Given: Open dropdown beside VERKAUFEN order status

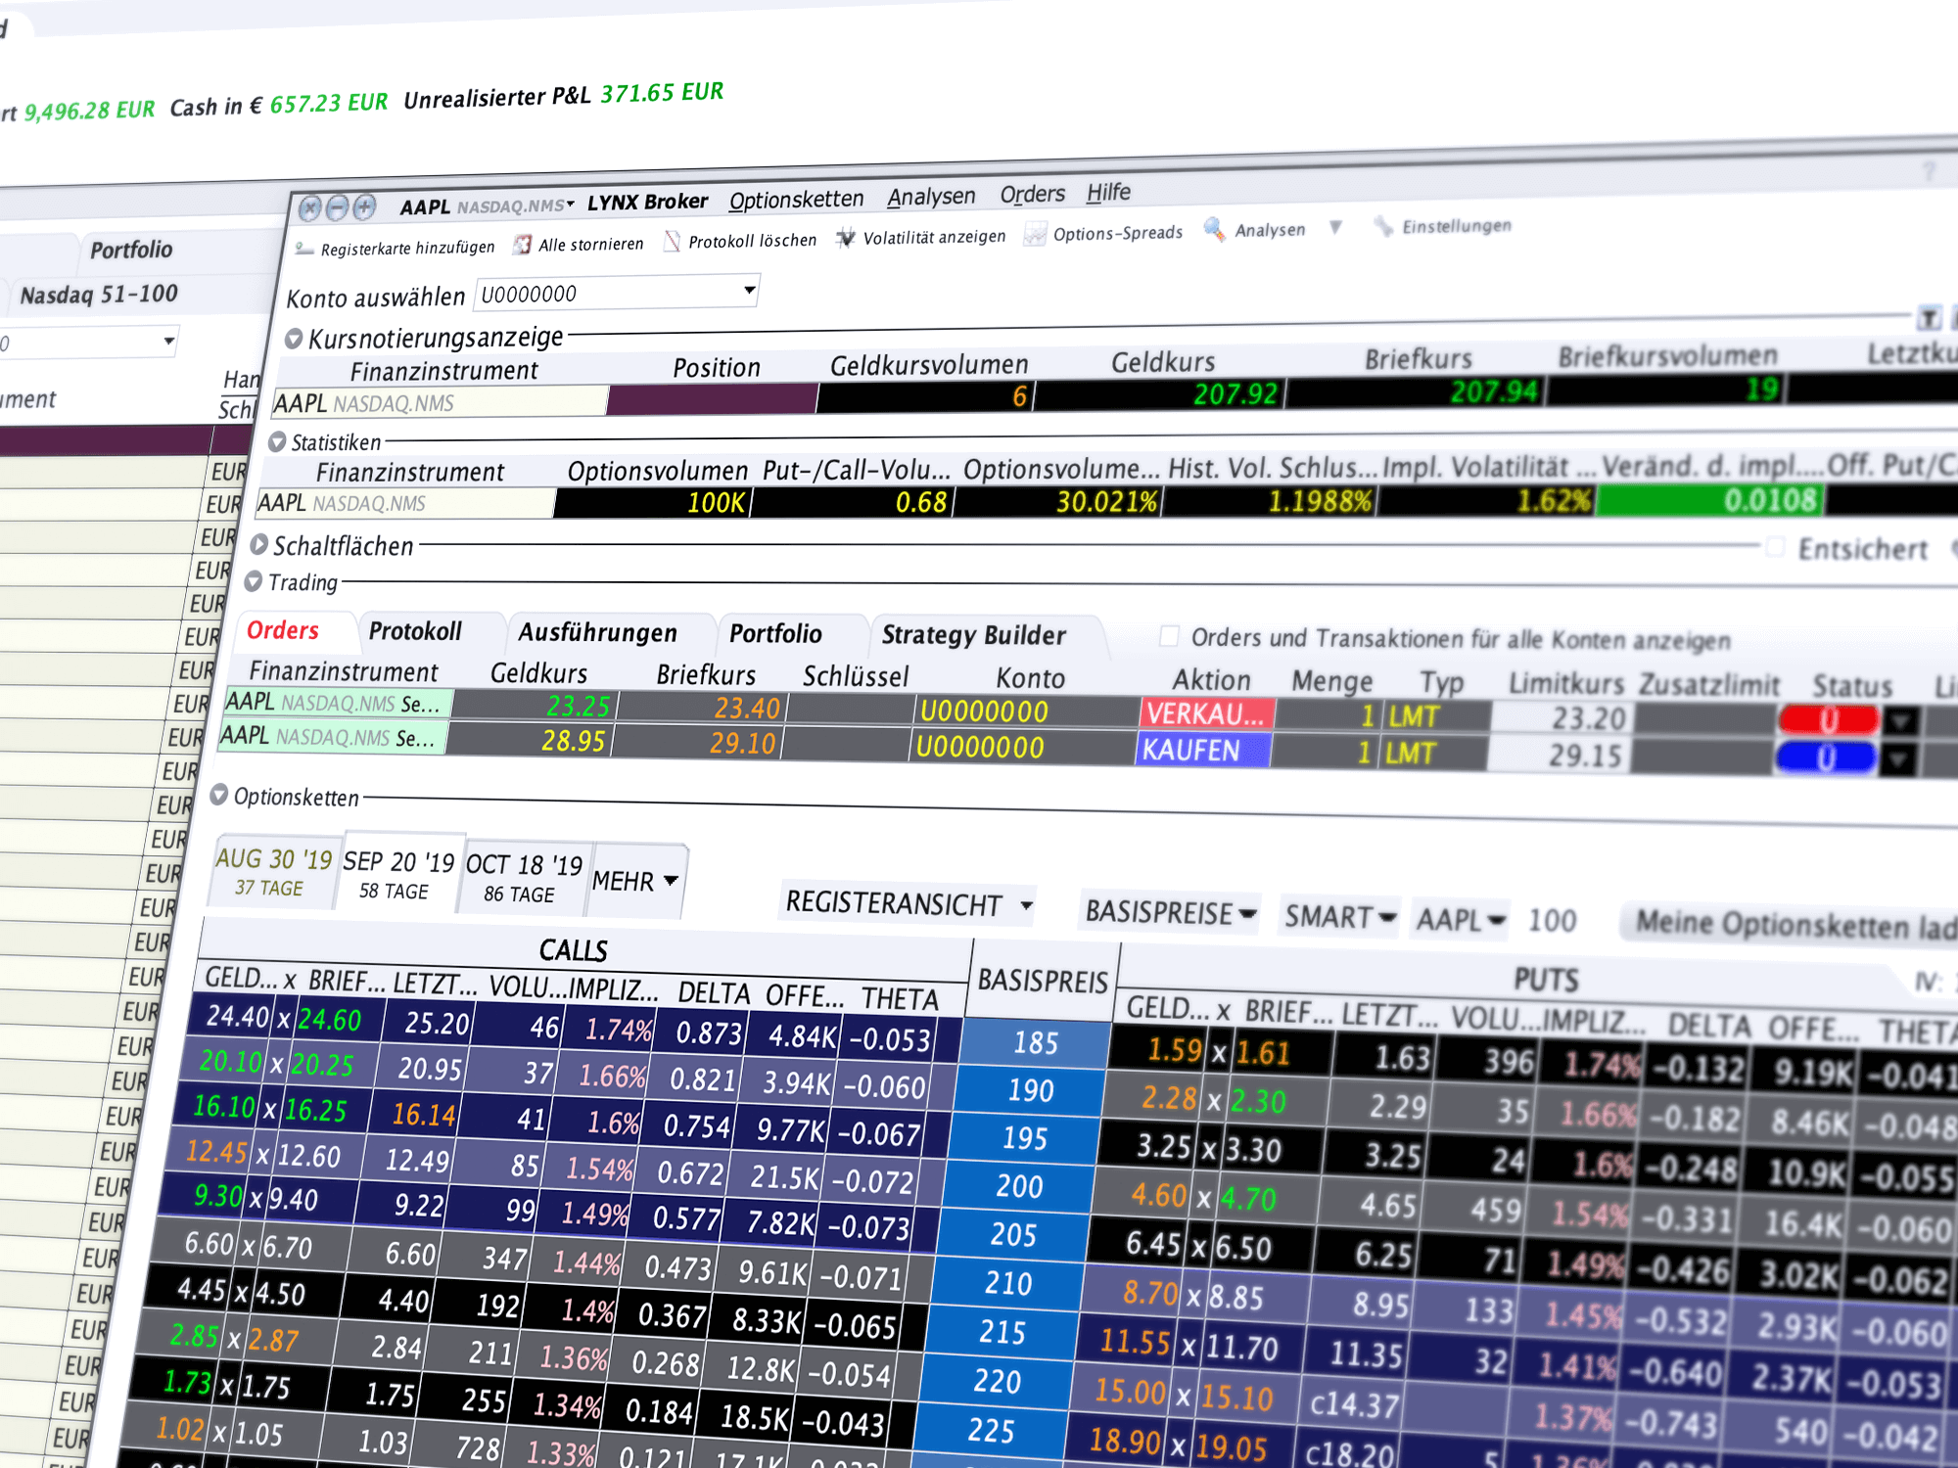Looking at the screenshot, I should [x=1901, y=722].
